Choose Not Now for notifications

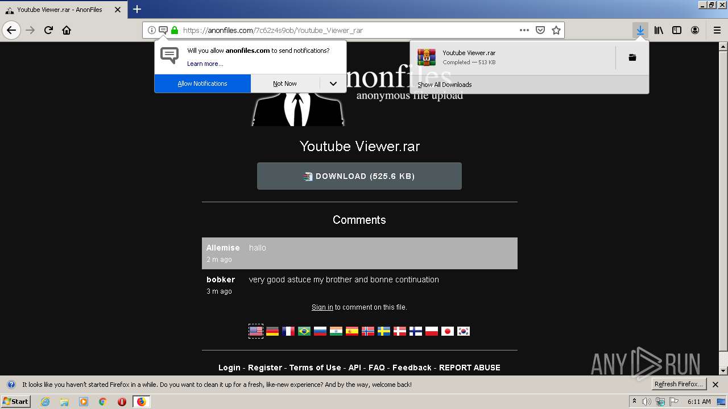pyautogui.click(x=285, y=84)
